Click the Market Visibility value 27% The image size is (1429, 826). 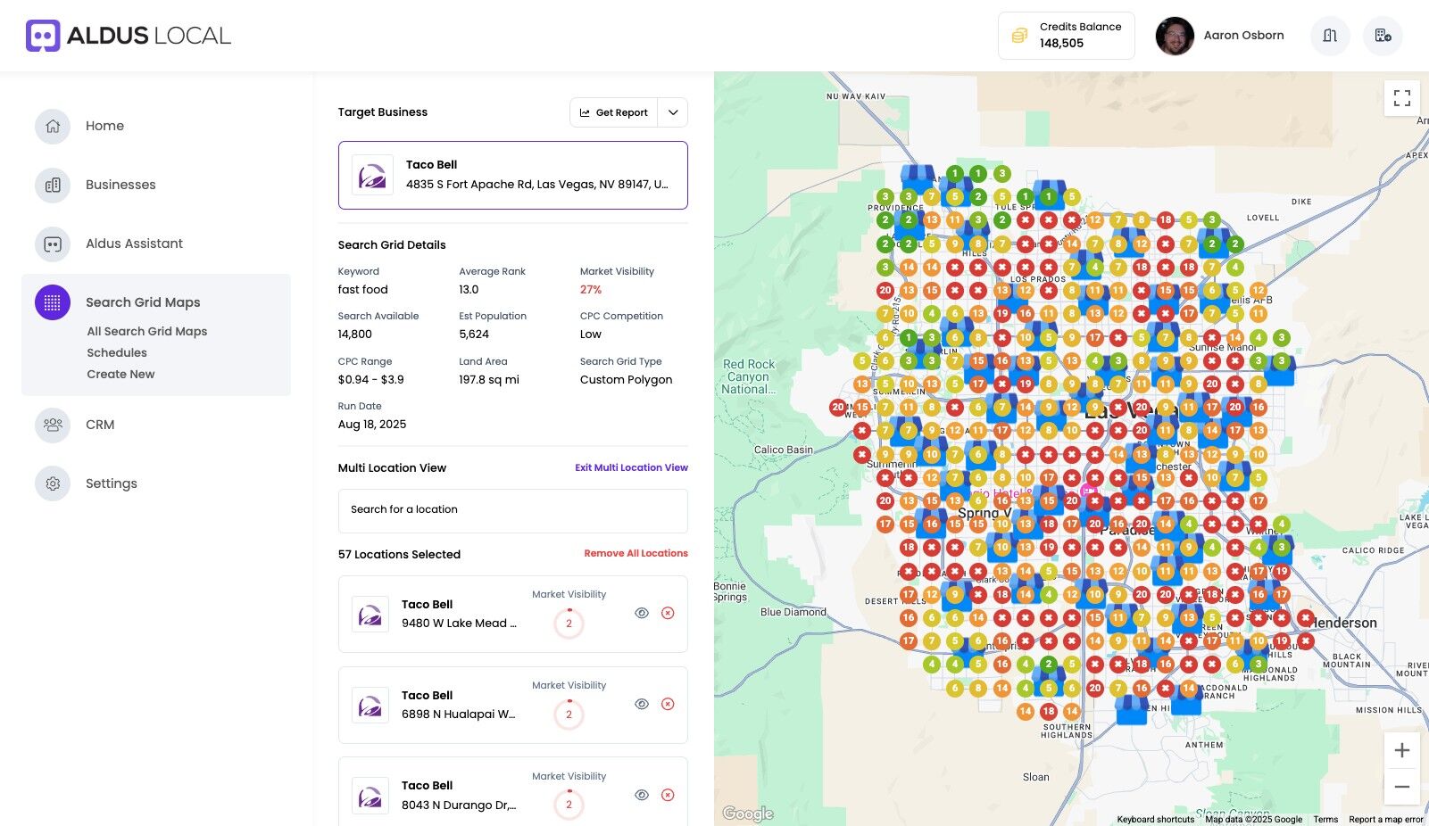(591, 290)
